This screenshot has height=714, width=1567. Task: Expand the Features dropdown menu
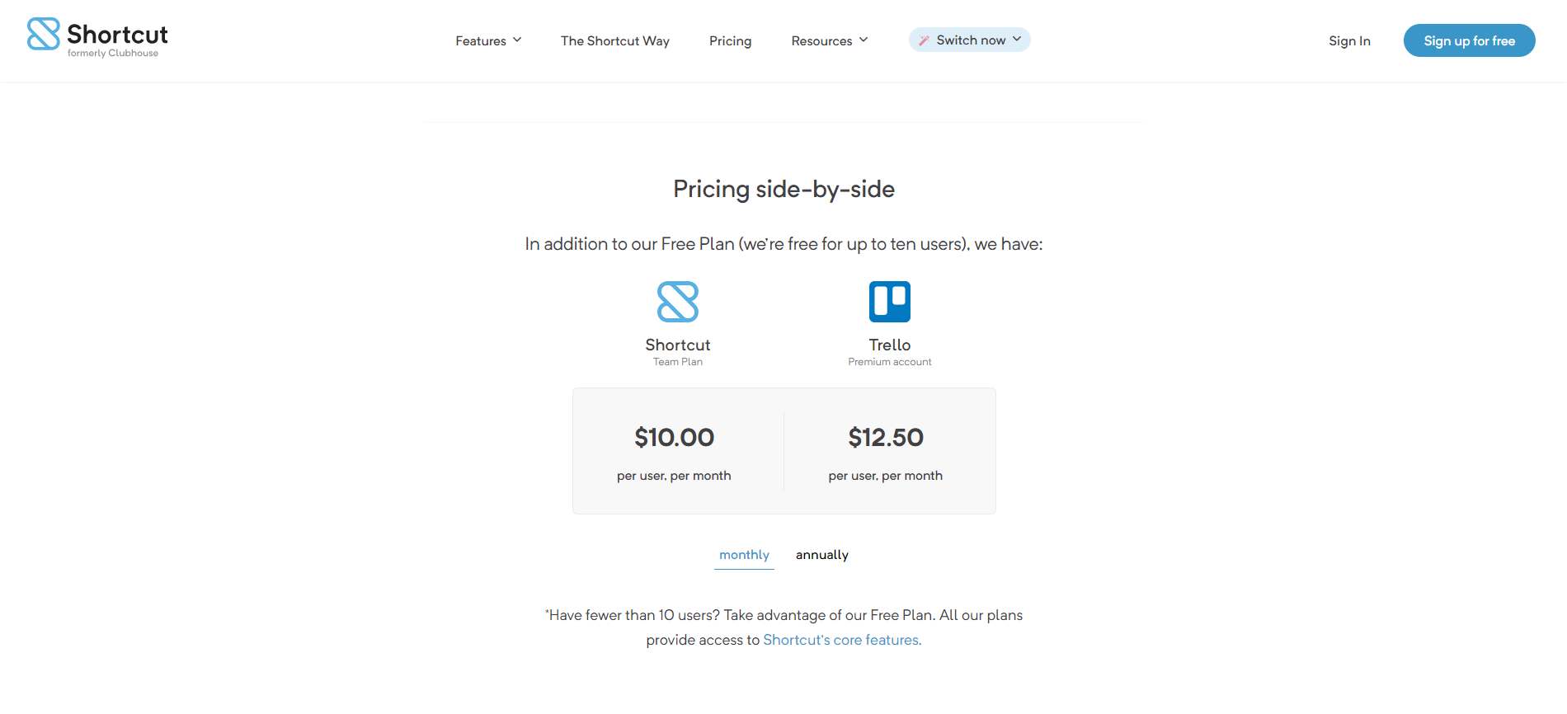488,40
